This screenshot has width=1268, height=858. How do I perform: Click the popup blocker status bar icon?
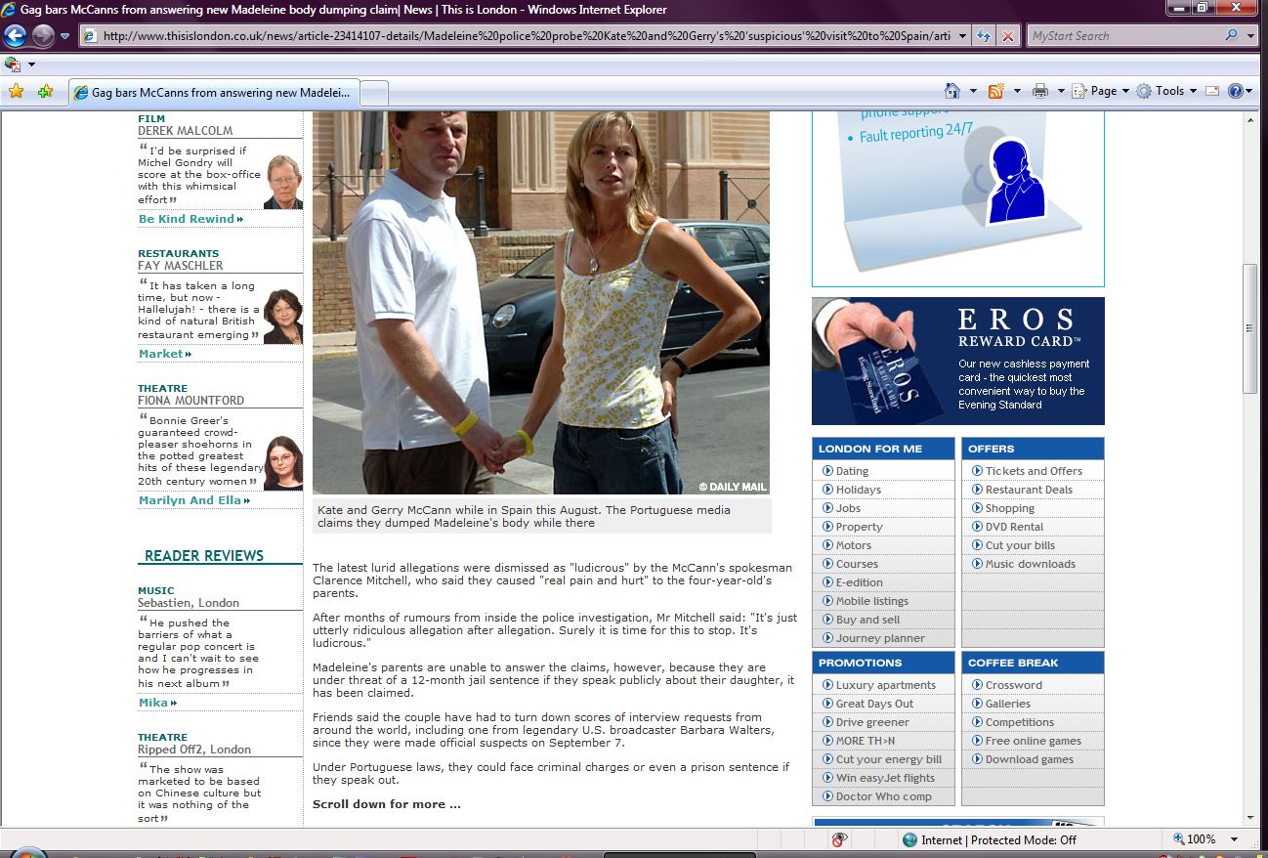coord(839,839)
